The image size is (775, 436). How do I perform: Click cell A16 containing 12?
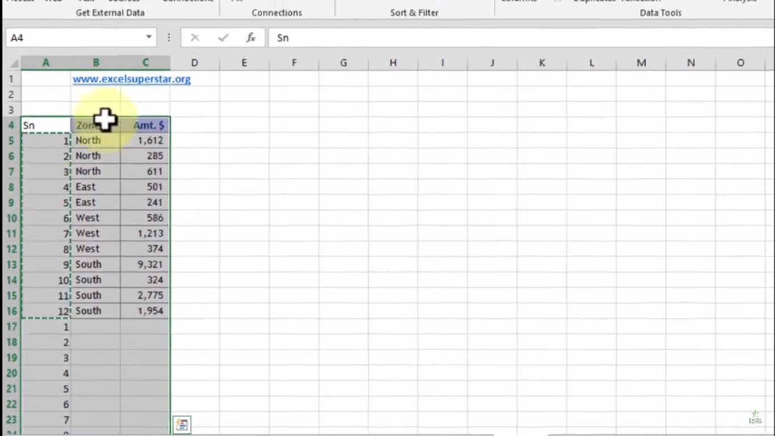click(x=46, y=311)
